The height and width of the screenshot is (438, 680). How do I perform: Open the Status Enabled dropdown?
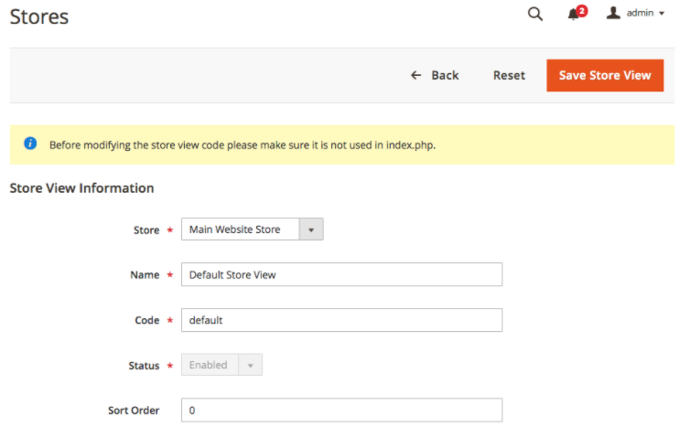coord(210,365)
